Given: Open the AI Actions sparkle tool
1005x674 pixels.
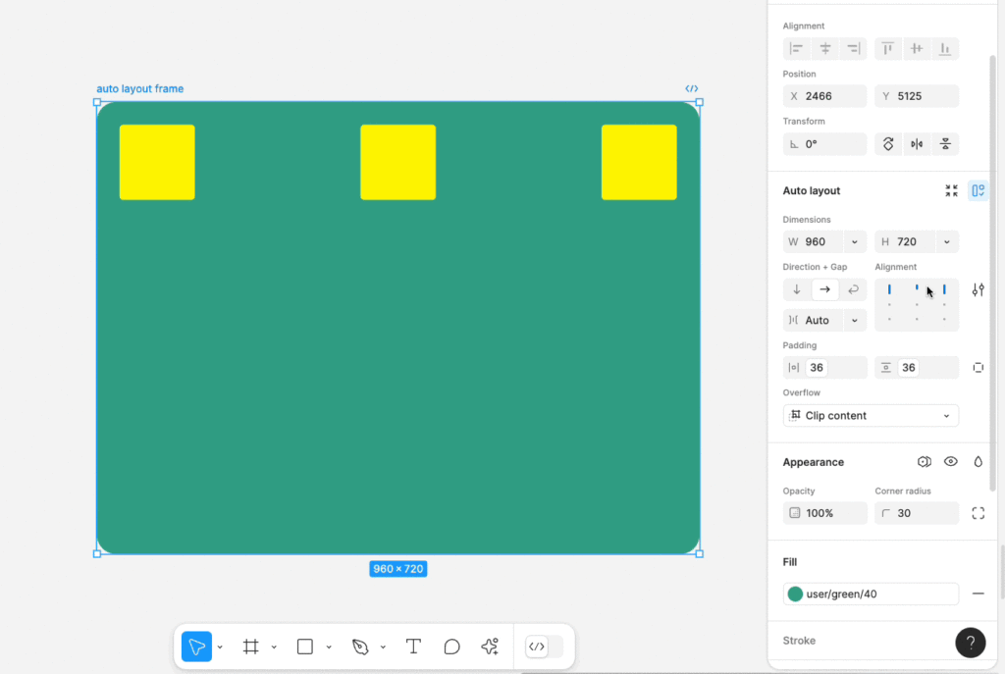Looking at the screenshot, I should click(490, 647).
